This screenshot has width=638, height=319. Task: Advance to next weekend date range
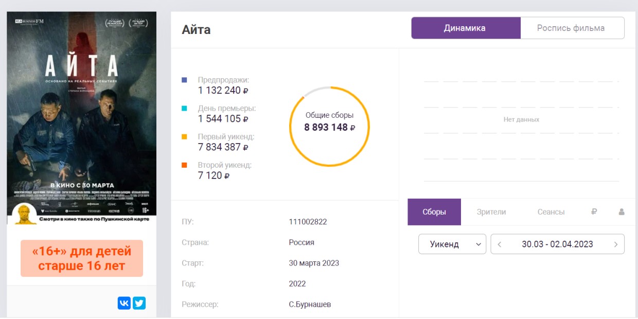click(x=615, y=244)
